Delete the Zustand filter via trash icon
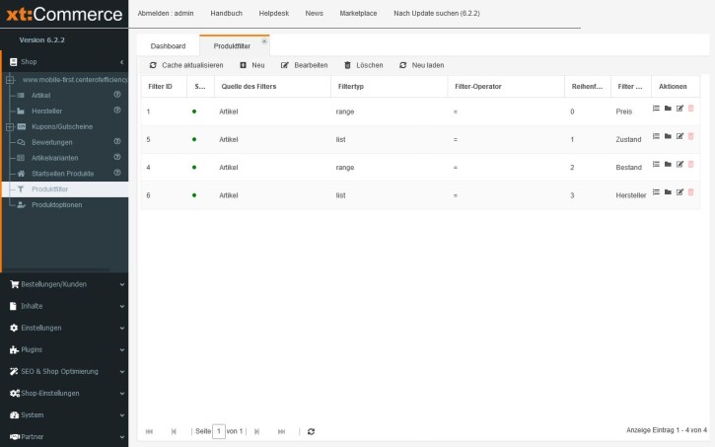This screenshot has width=715, height=447. pyautogui.click(x=690, y=136)
